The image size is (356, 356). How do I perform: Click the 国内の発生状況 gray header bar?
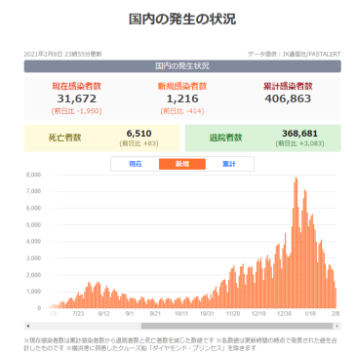(x=182, y=66)
